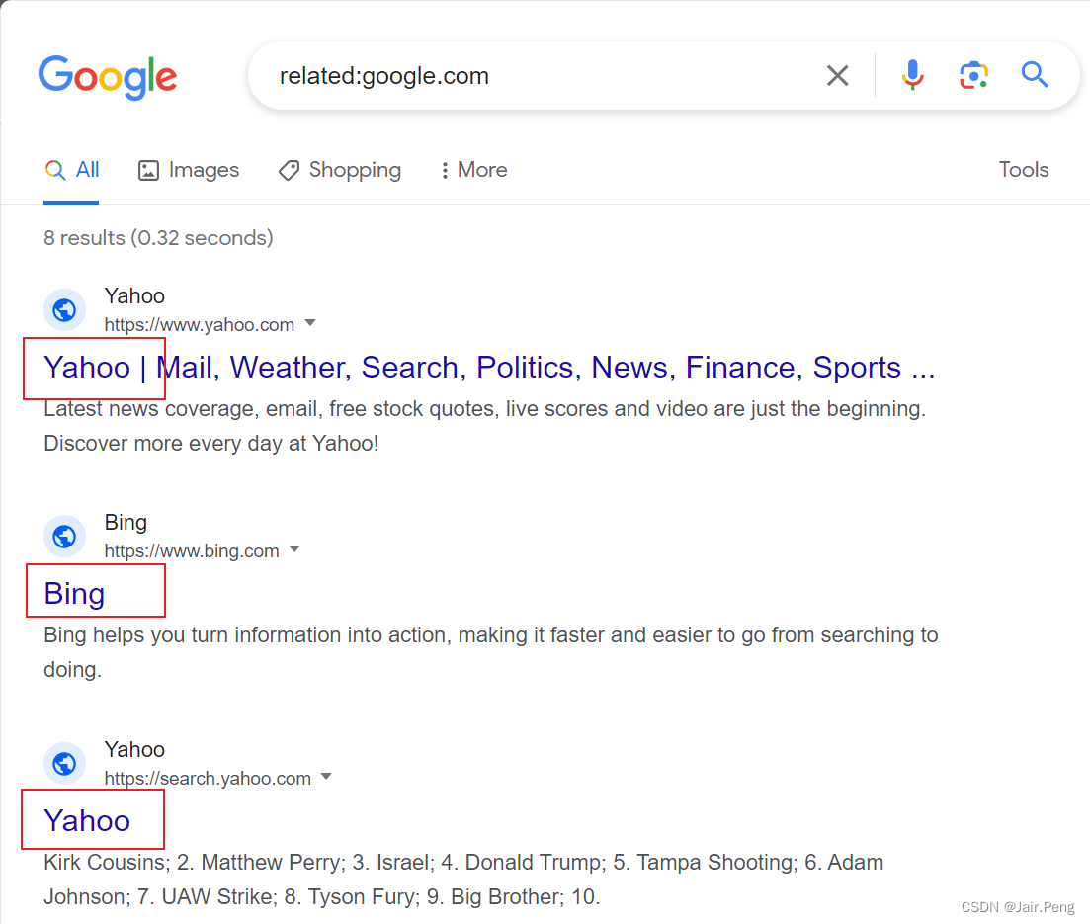Click the https://www.bing.com URL text
Image resolution: width=1090 pixels, height=924 pixels.
coord(192,550)
